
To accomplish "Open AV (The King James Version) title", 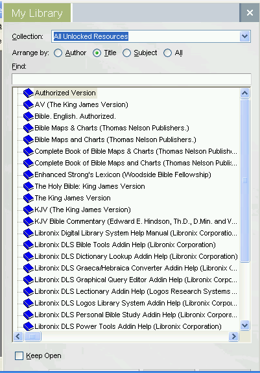I will coord(81,104).
